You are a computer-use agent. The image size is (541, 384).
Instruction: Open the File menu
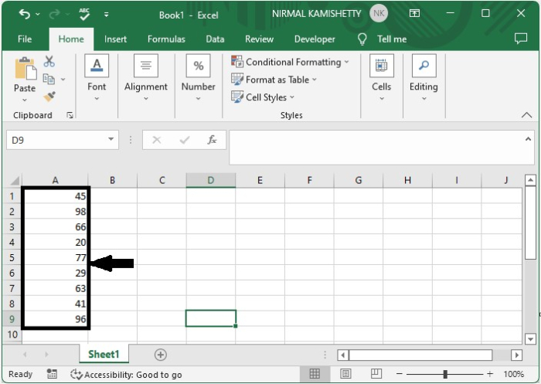[x=25, y=39]
